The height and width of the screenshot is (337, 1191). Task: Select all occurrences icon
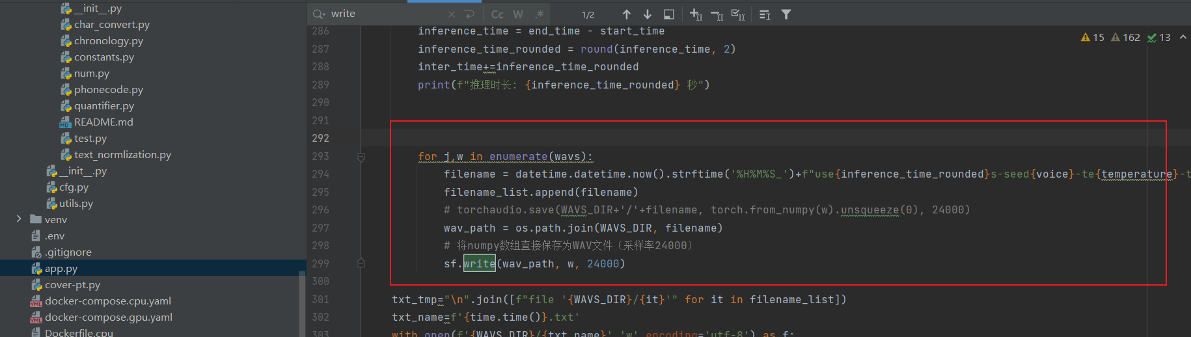click(x=737, y=14)
